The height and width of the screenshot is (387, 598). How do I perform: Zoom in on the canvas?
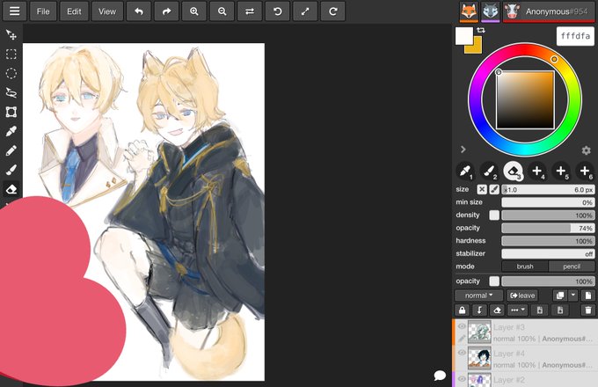194,11
